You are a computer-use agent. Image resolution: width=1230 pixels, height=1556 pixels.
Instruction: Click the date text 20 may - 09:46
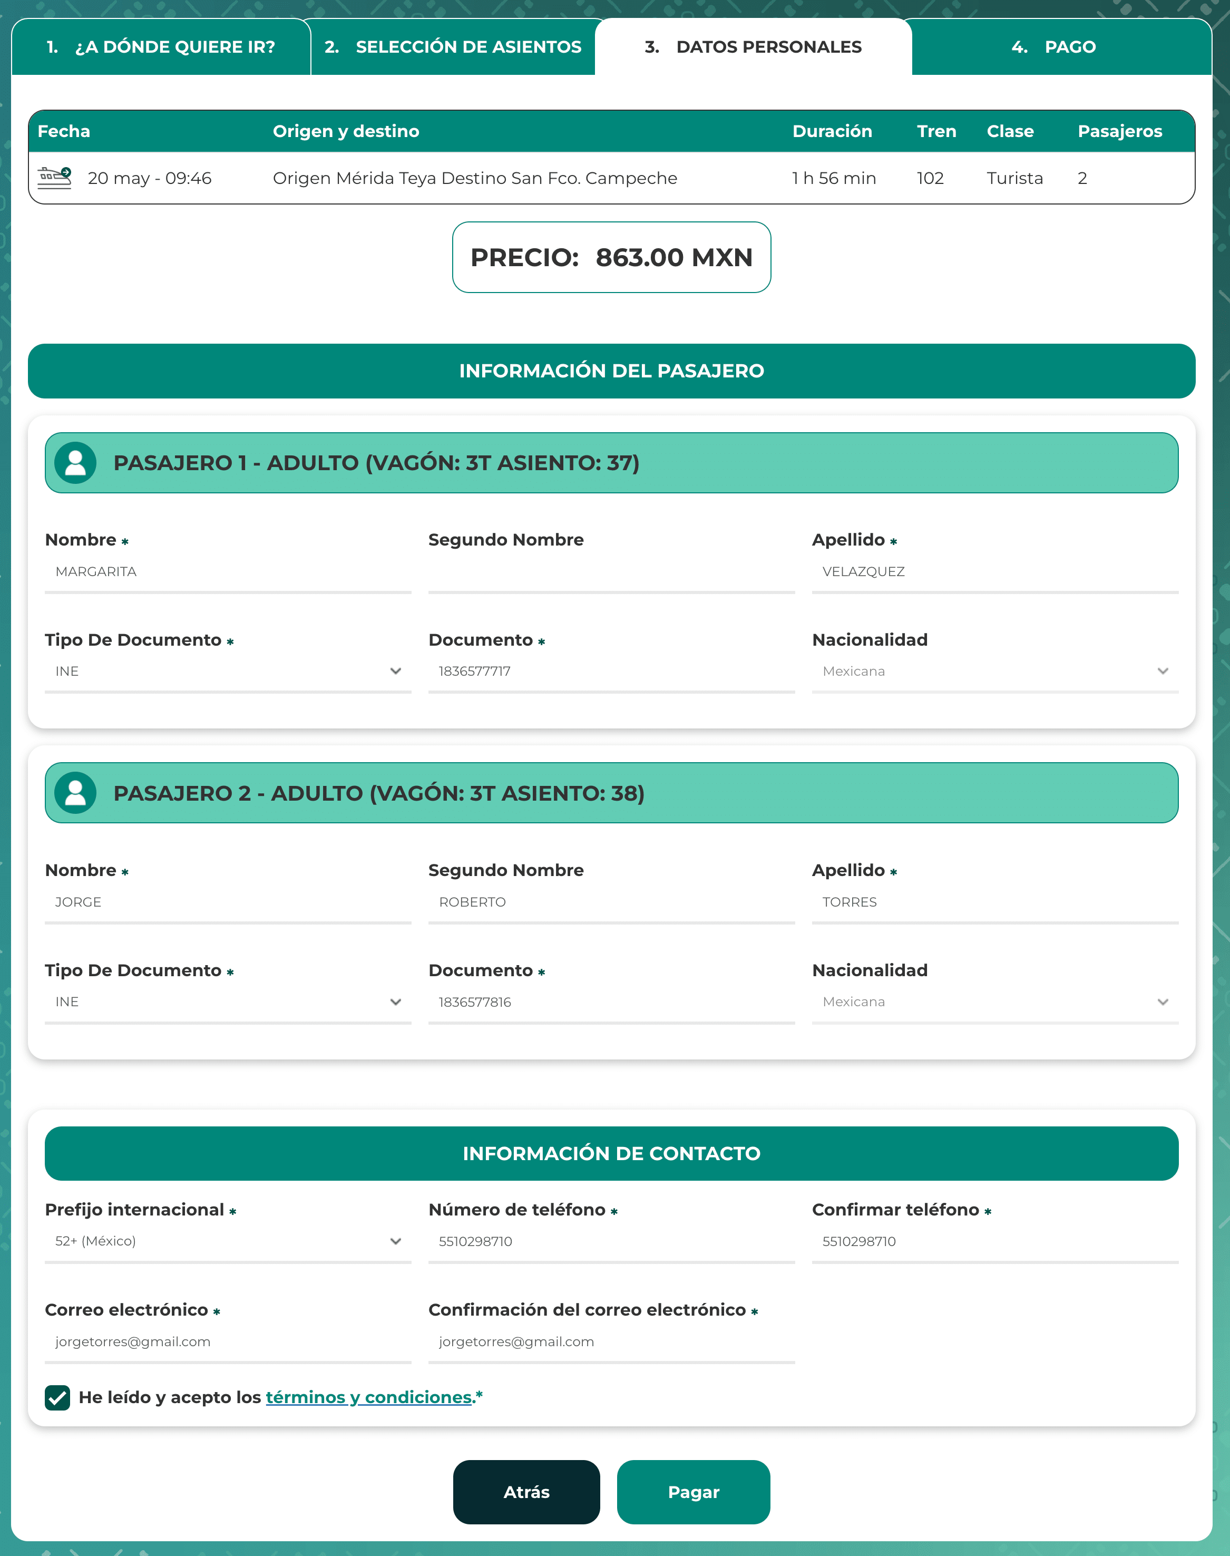click(x=150, y=178)
